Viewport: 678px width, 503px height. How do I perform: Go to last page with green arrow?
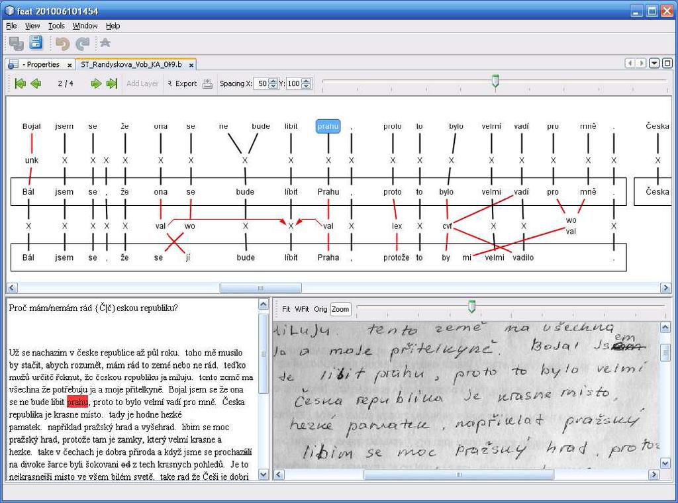[111, 83]
